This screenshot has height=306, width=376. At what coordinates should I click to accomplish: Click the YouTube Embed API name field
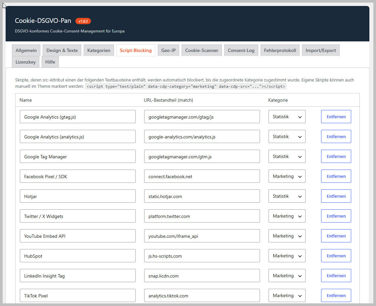(x=78, y=236)
